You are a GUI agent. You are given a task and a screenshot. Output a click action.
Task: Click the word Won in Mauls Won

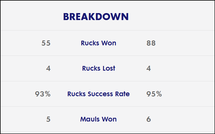(109, 119)
